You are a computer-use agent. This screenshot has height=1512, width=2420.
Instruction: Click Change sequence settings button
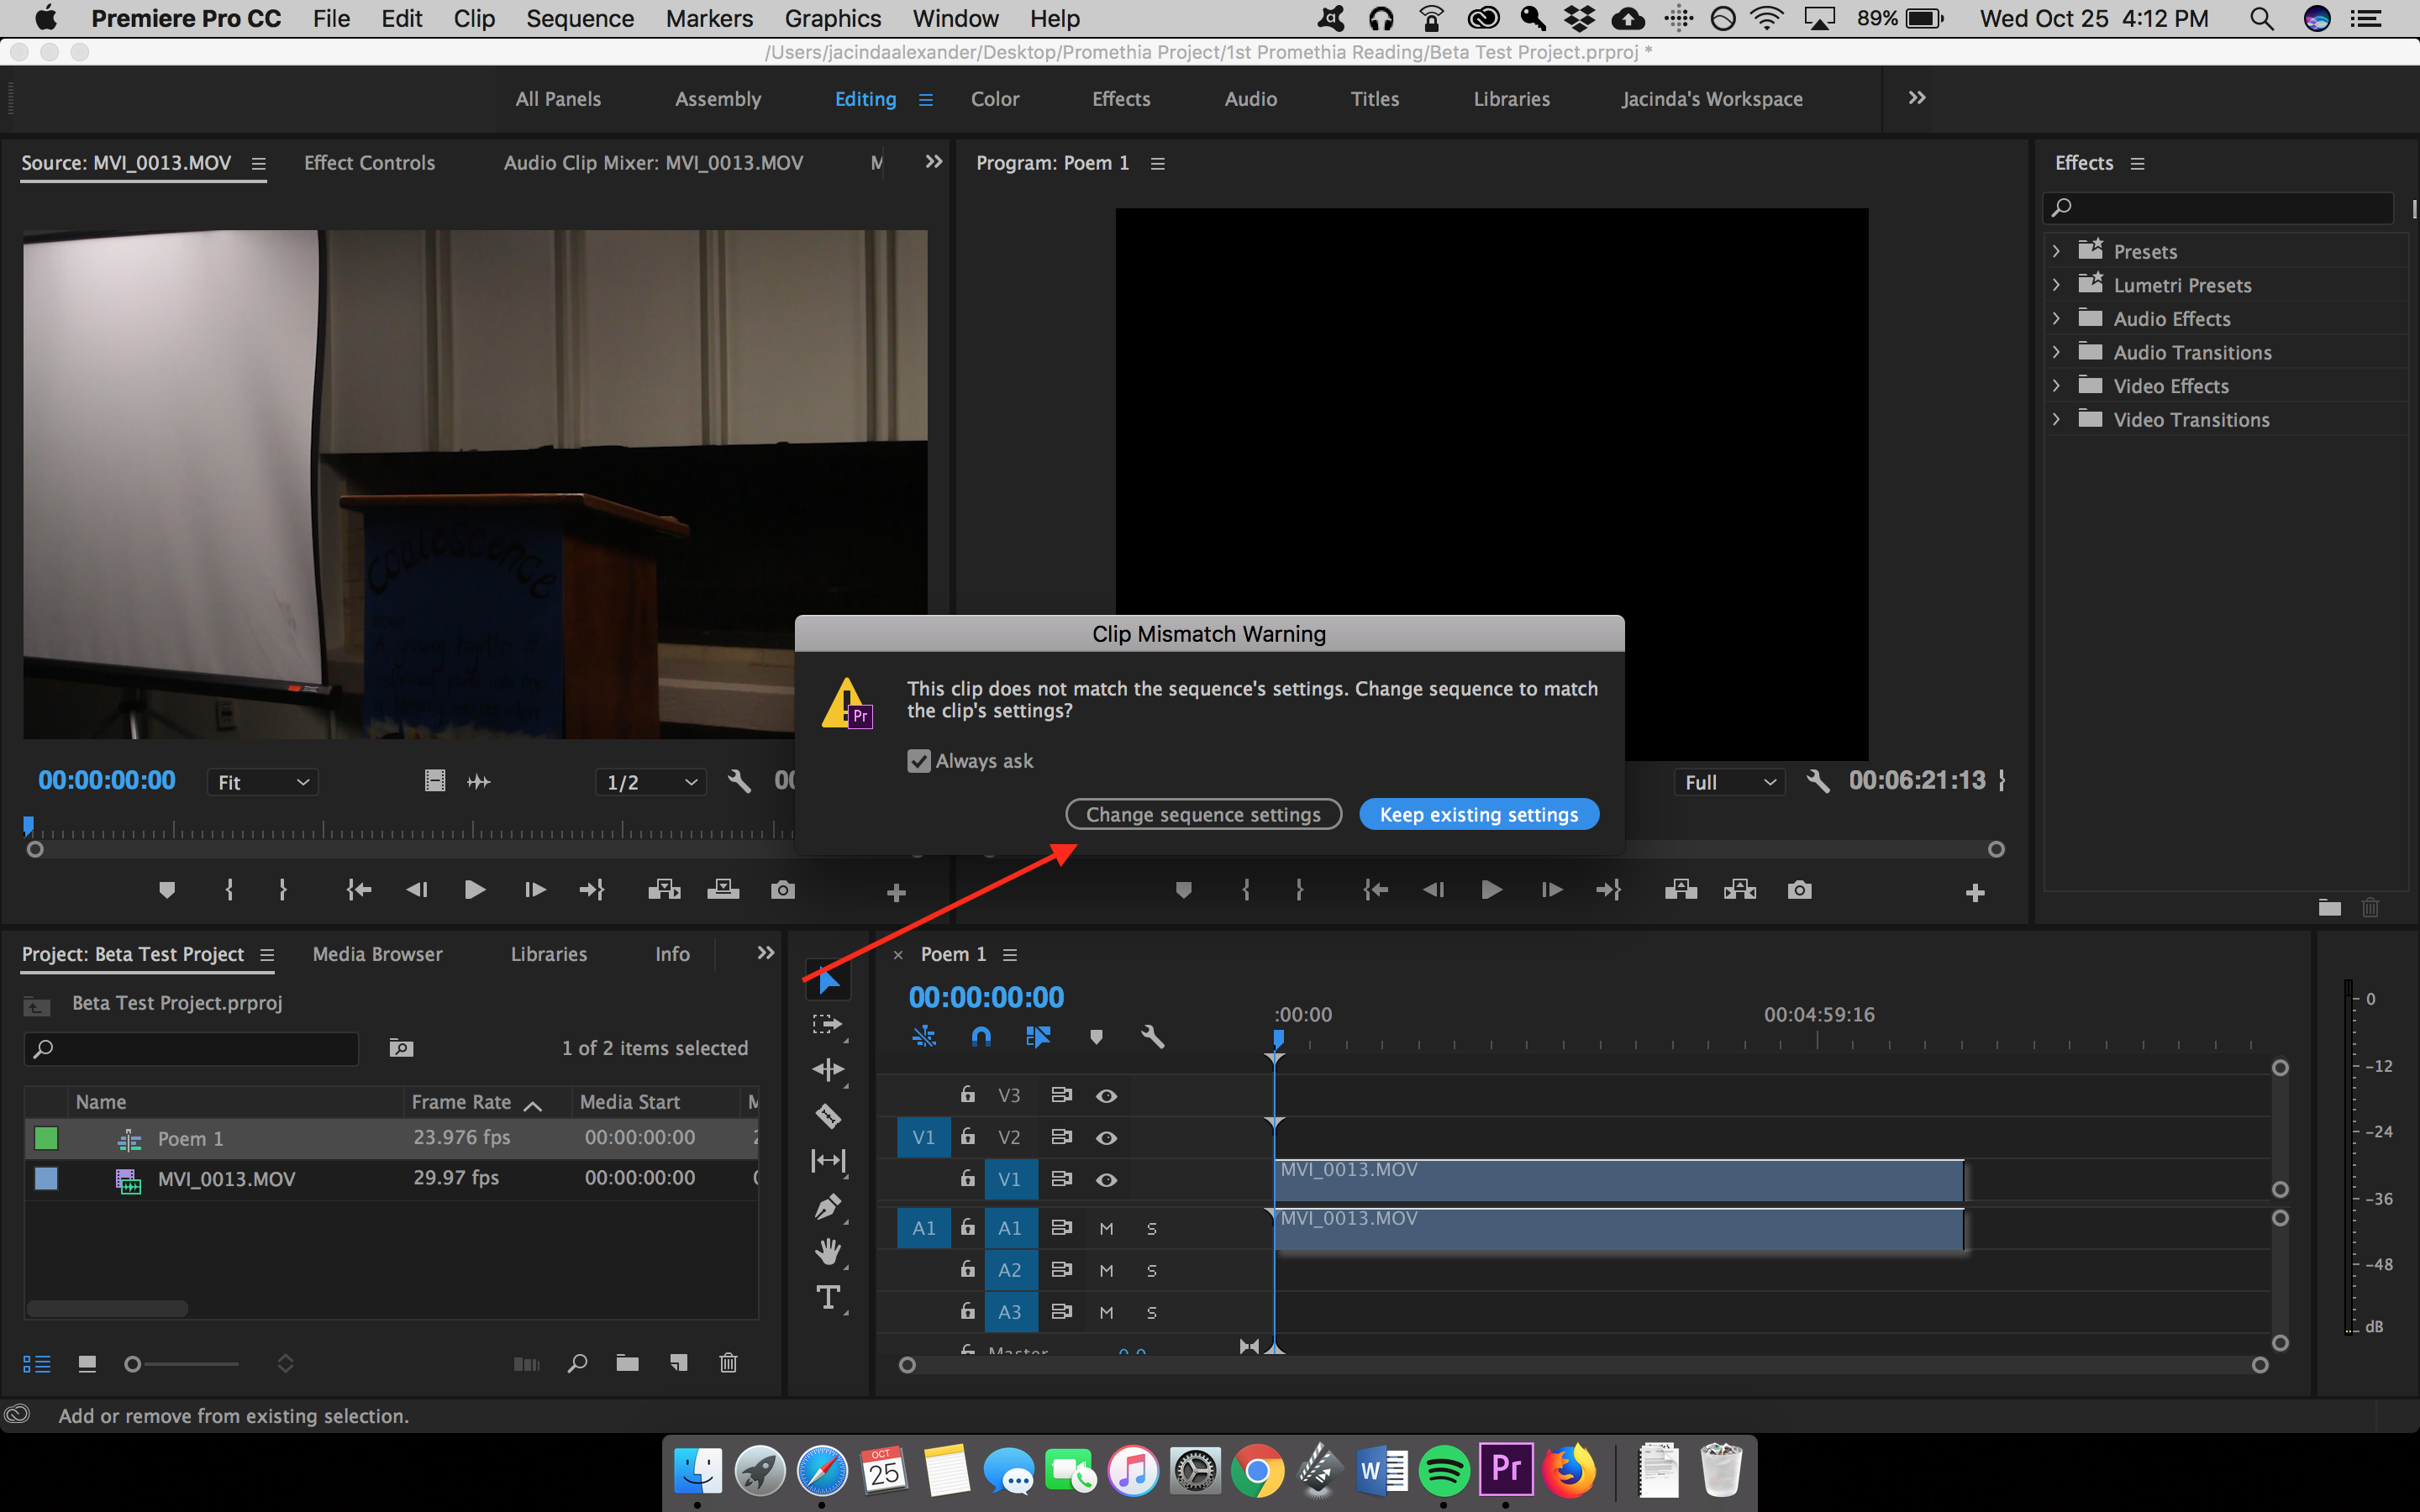point(1203,814)
